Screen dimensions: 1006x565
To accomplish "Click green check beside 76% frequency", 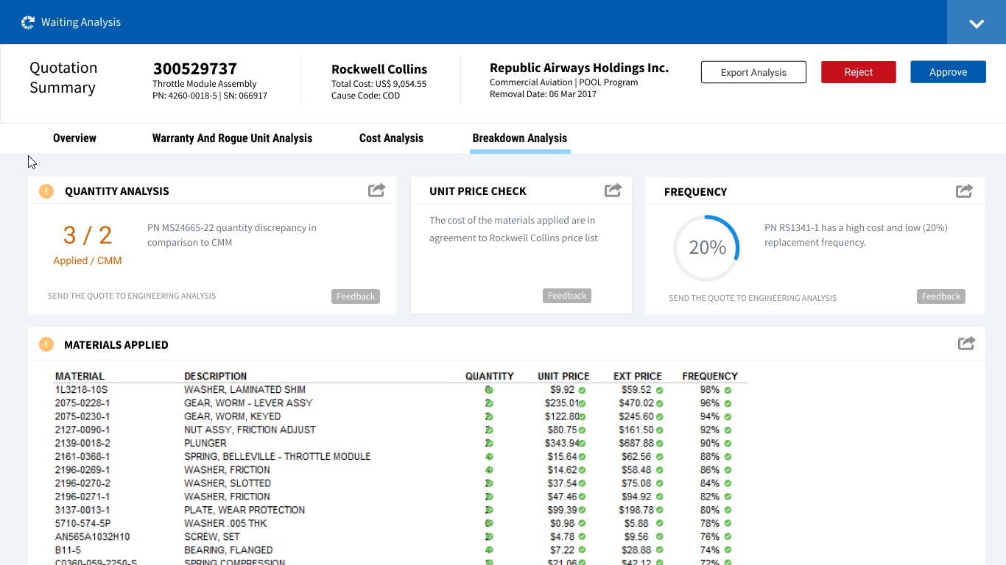I will [728, 537].
